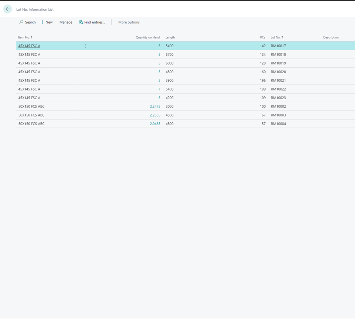Click the New plus icon
The height and width of the screenshot is (321, 355).
point(42,22)
